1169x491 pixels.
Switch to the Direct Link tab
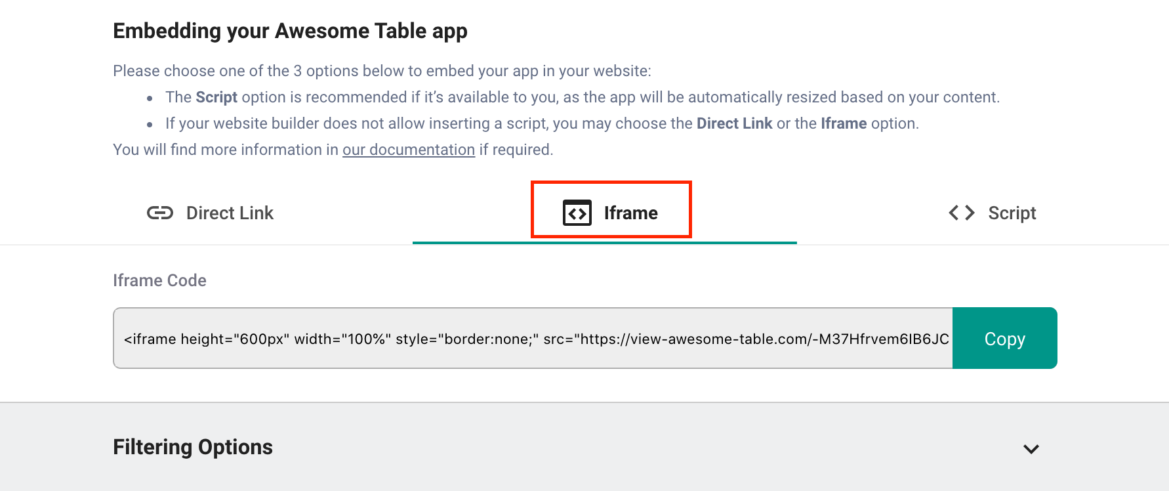210,213
